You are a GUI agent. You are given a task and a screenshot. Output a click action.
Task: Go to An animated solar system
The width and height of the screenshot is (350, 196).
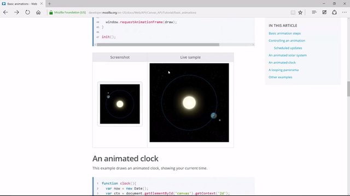[x=288, y=56]
